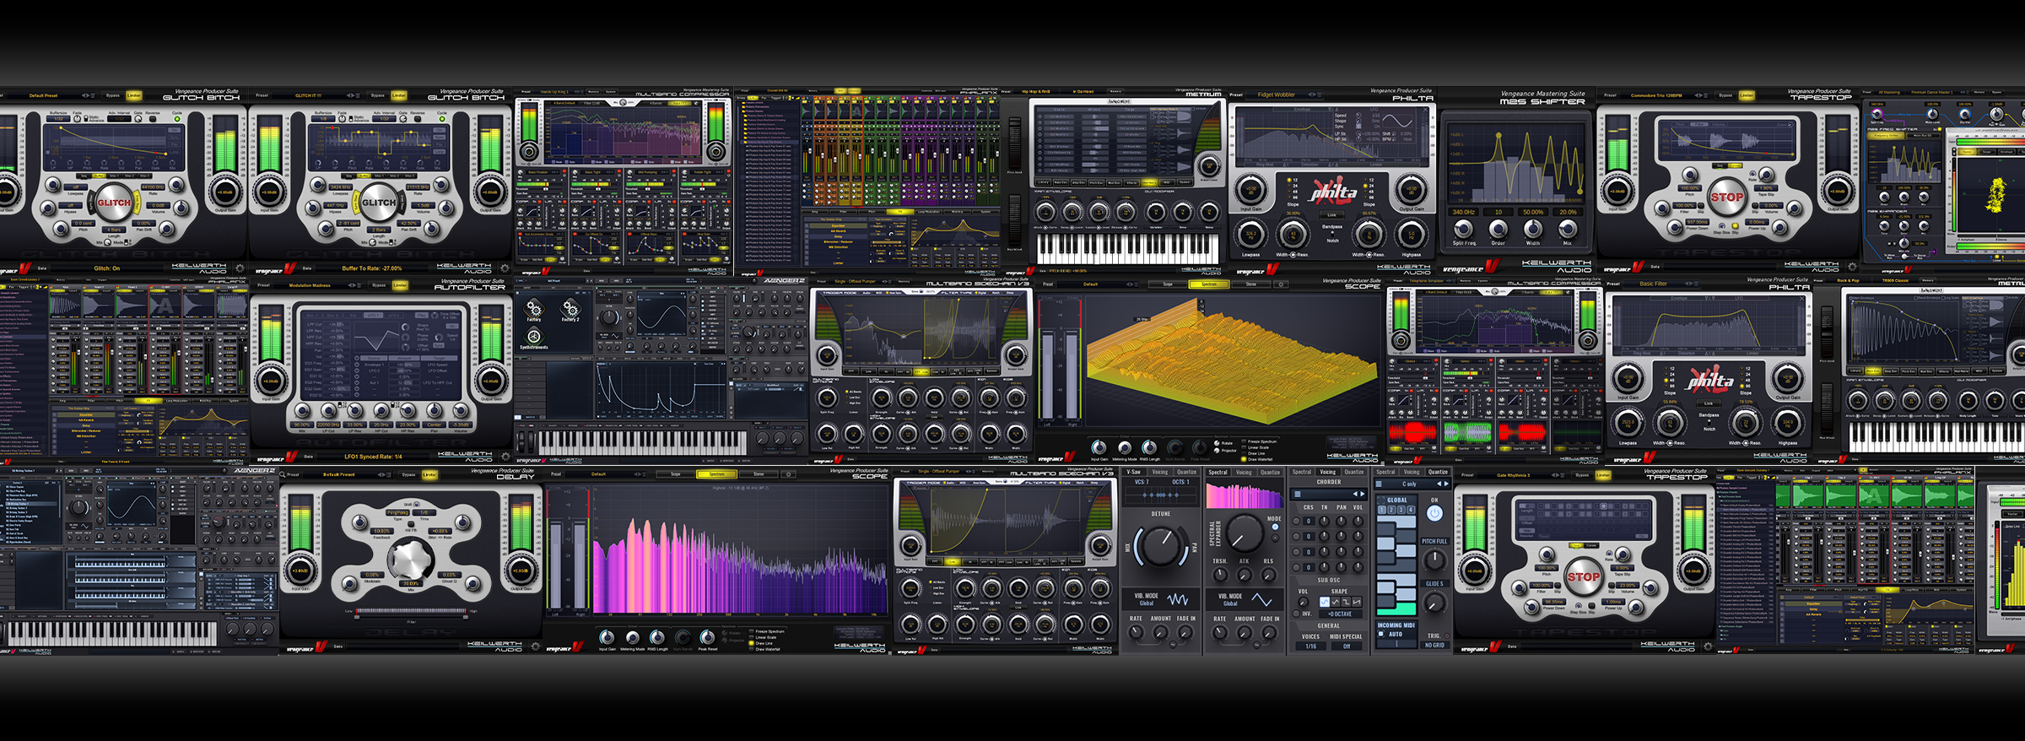Click the 340.0Hz Split Freq value in M2S Shifter

pyautogui.click(x=1464, y=213)
